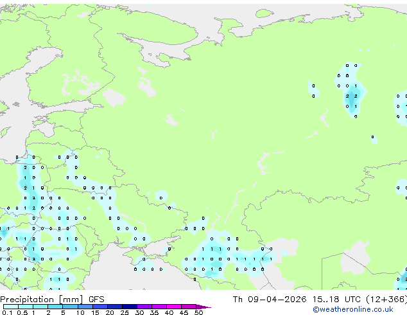Click the '20' legend scale label
Image resolution: width=407 pixels, height=315 pixels.
point(110,312)
